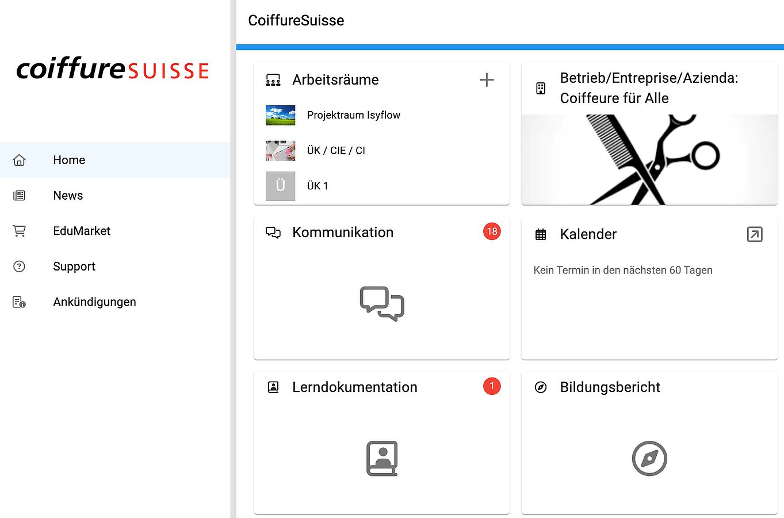The height and width of the screenshot is (518, 784).
Task: Click the EduMarket shopping cart icon
Action: pos(19,231)
